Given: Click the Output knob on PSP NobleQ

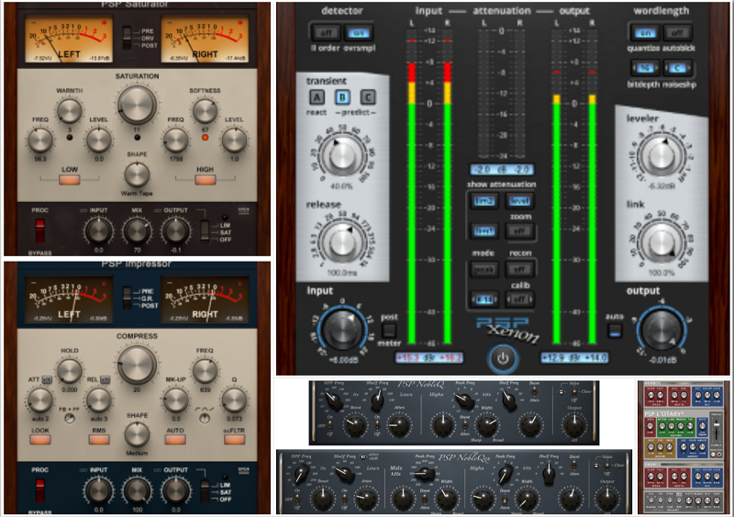Looking at the screenshot, I should click(574, 425).
